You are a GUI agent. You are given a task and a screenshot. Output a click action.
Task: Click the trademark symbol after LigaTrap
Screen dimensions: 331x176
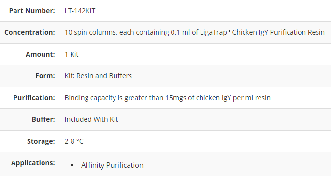pyautogui.click(x=229, y=31)
